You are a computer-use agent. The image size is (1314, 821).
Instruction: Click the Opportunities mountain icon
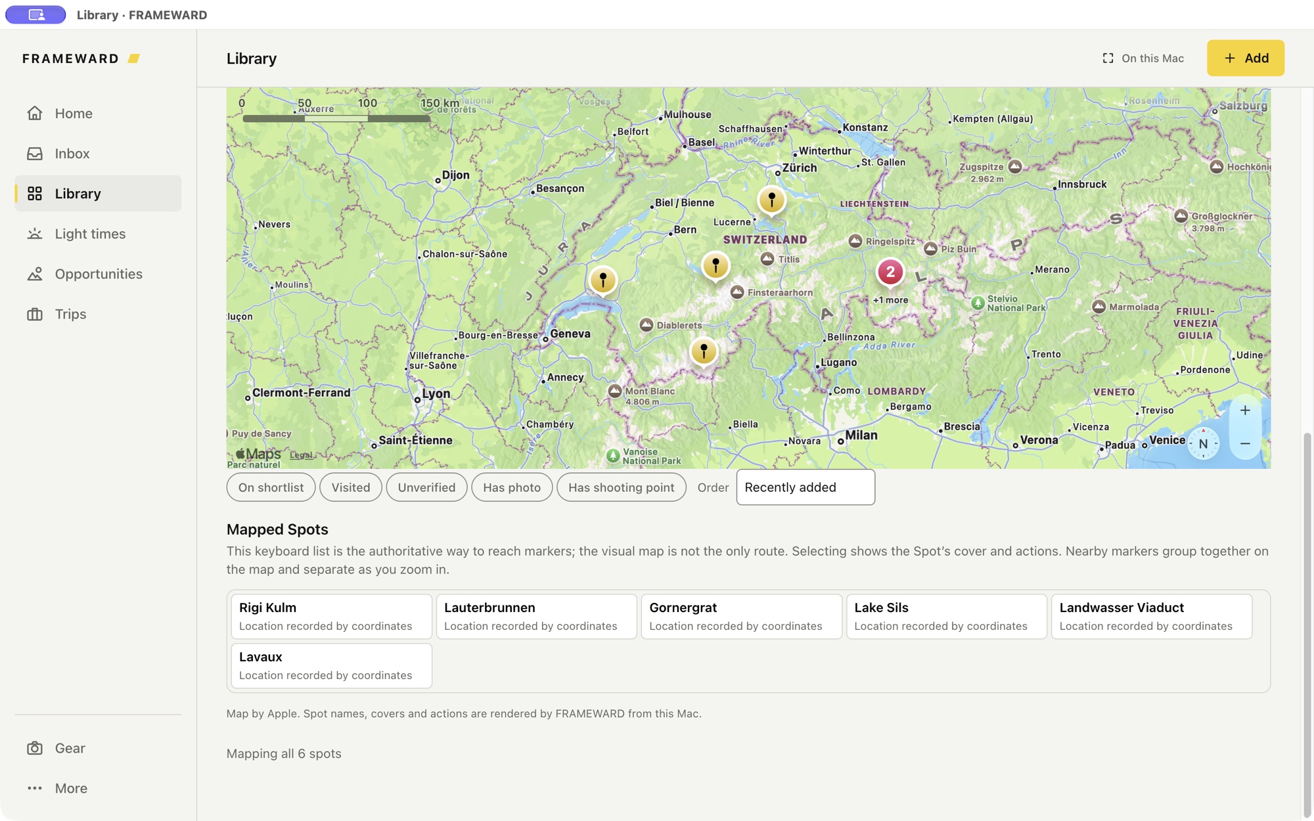[35, 273]
